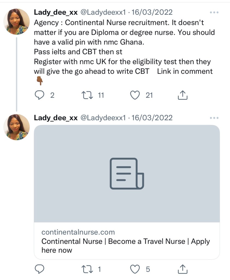Open Lady_dee_xx avatar on second tweet
The height and width of the screenshot is (280, 230).
coord(16,127)
